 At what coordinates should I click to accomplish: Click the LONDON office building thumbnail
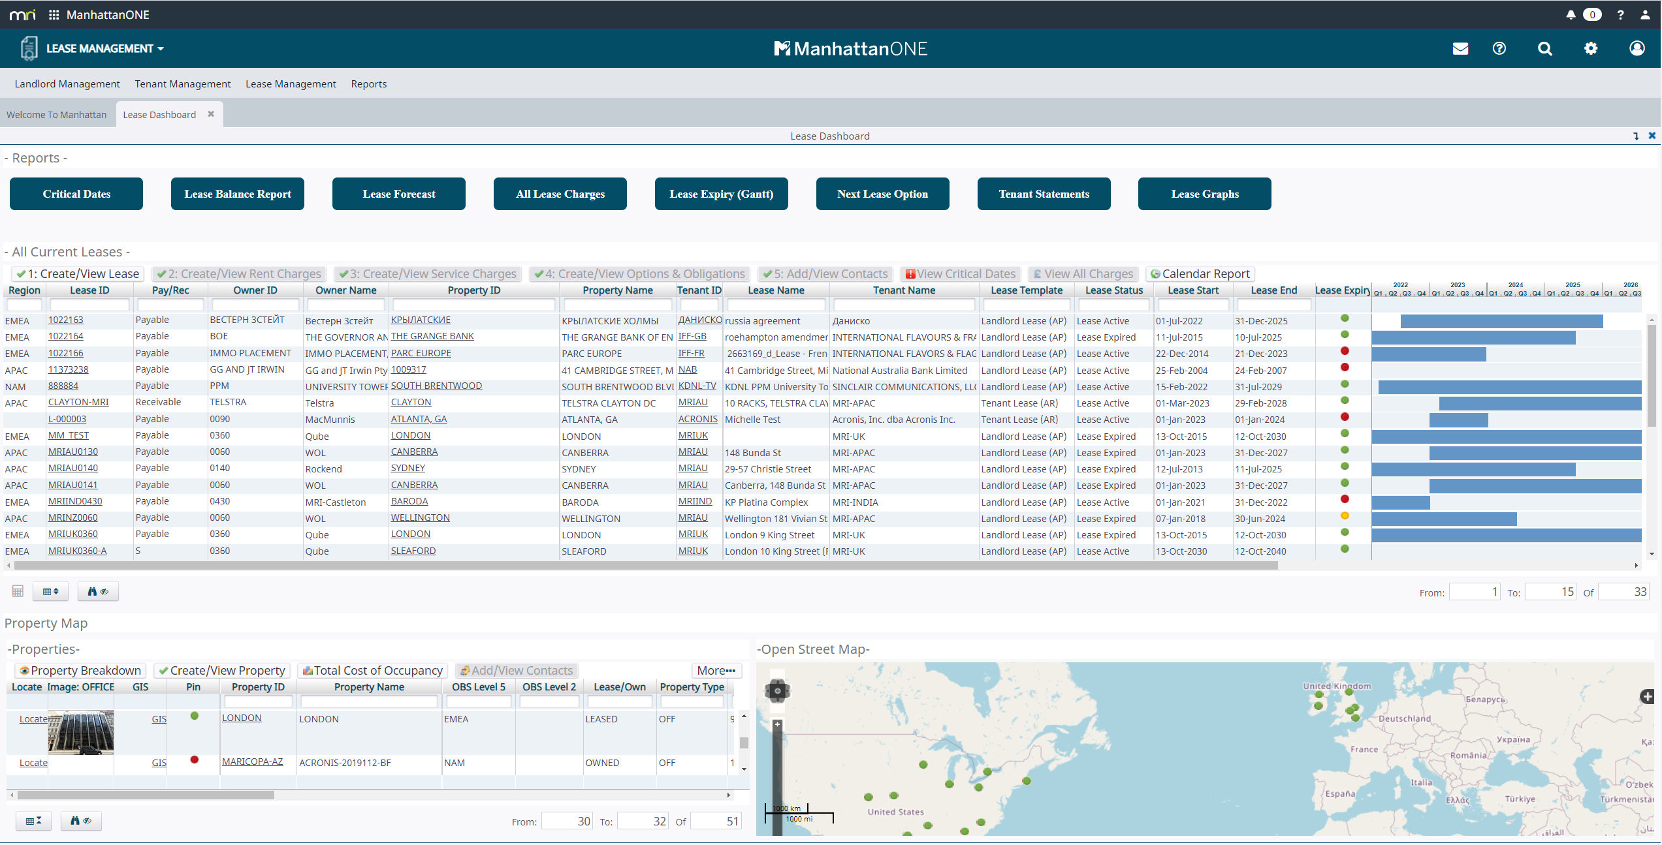click(81, 732)
